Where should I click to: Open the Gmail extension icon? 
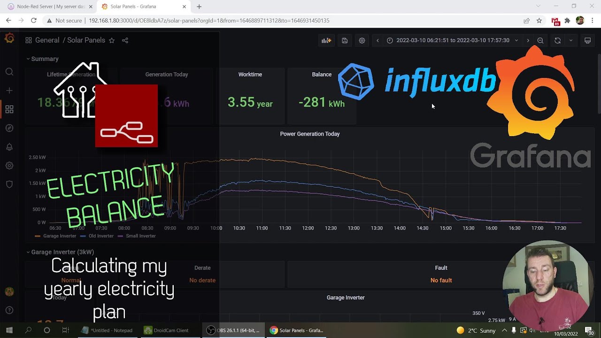click(556, 21)
